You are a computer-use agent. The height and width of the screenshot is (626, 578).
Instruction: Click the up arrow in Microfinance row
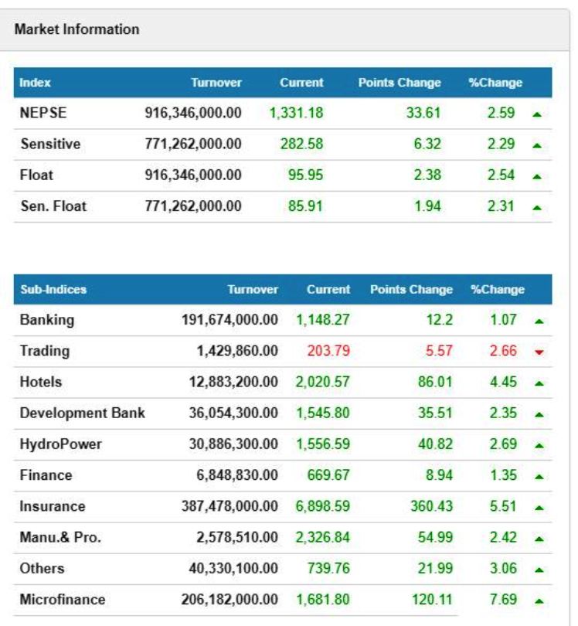click(x=539, y=601)
